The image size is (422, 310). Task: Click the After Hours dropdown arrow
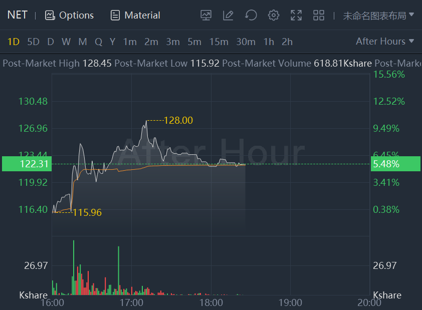pos(411,41)
